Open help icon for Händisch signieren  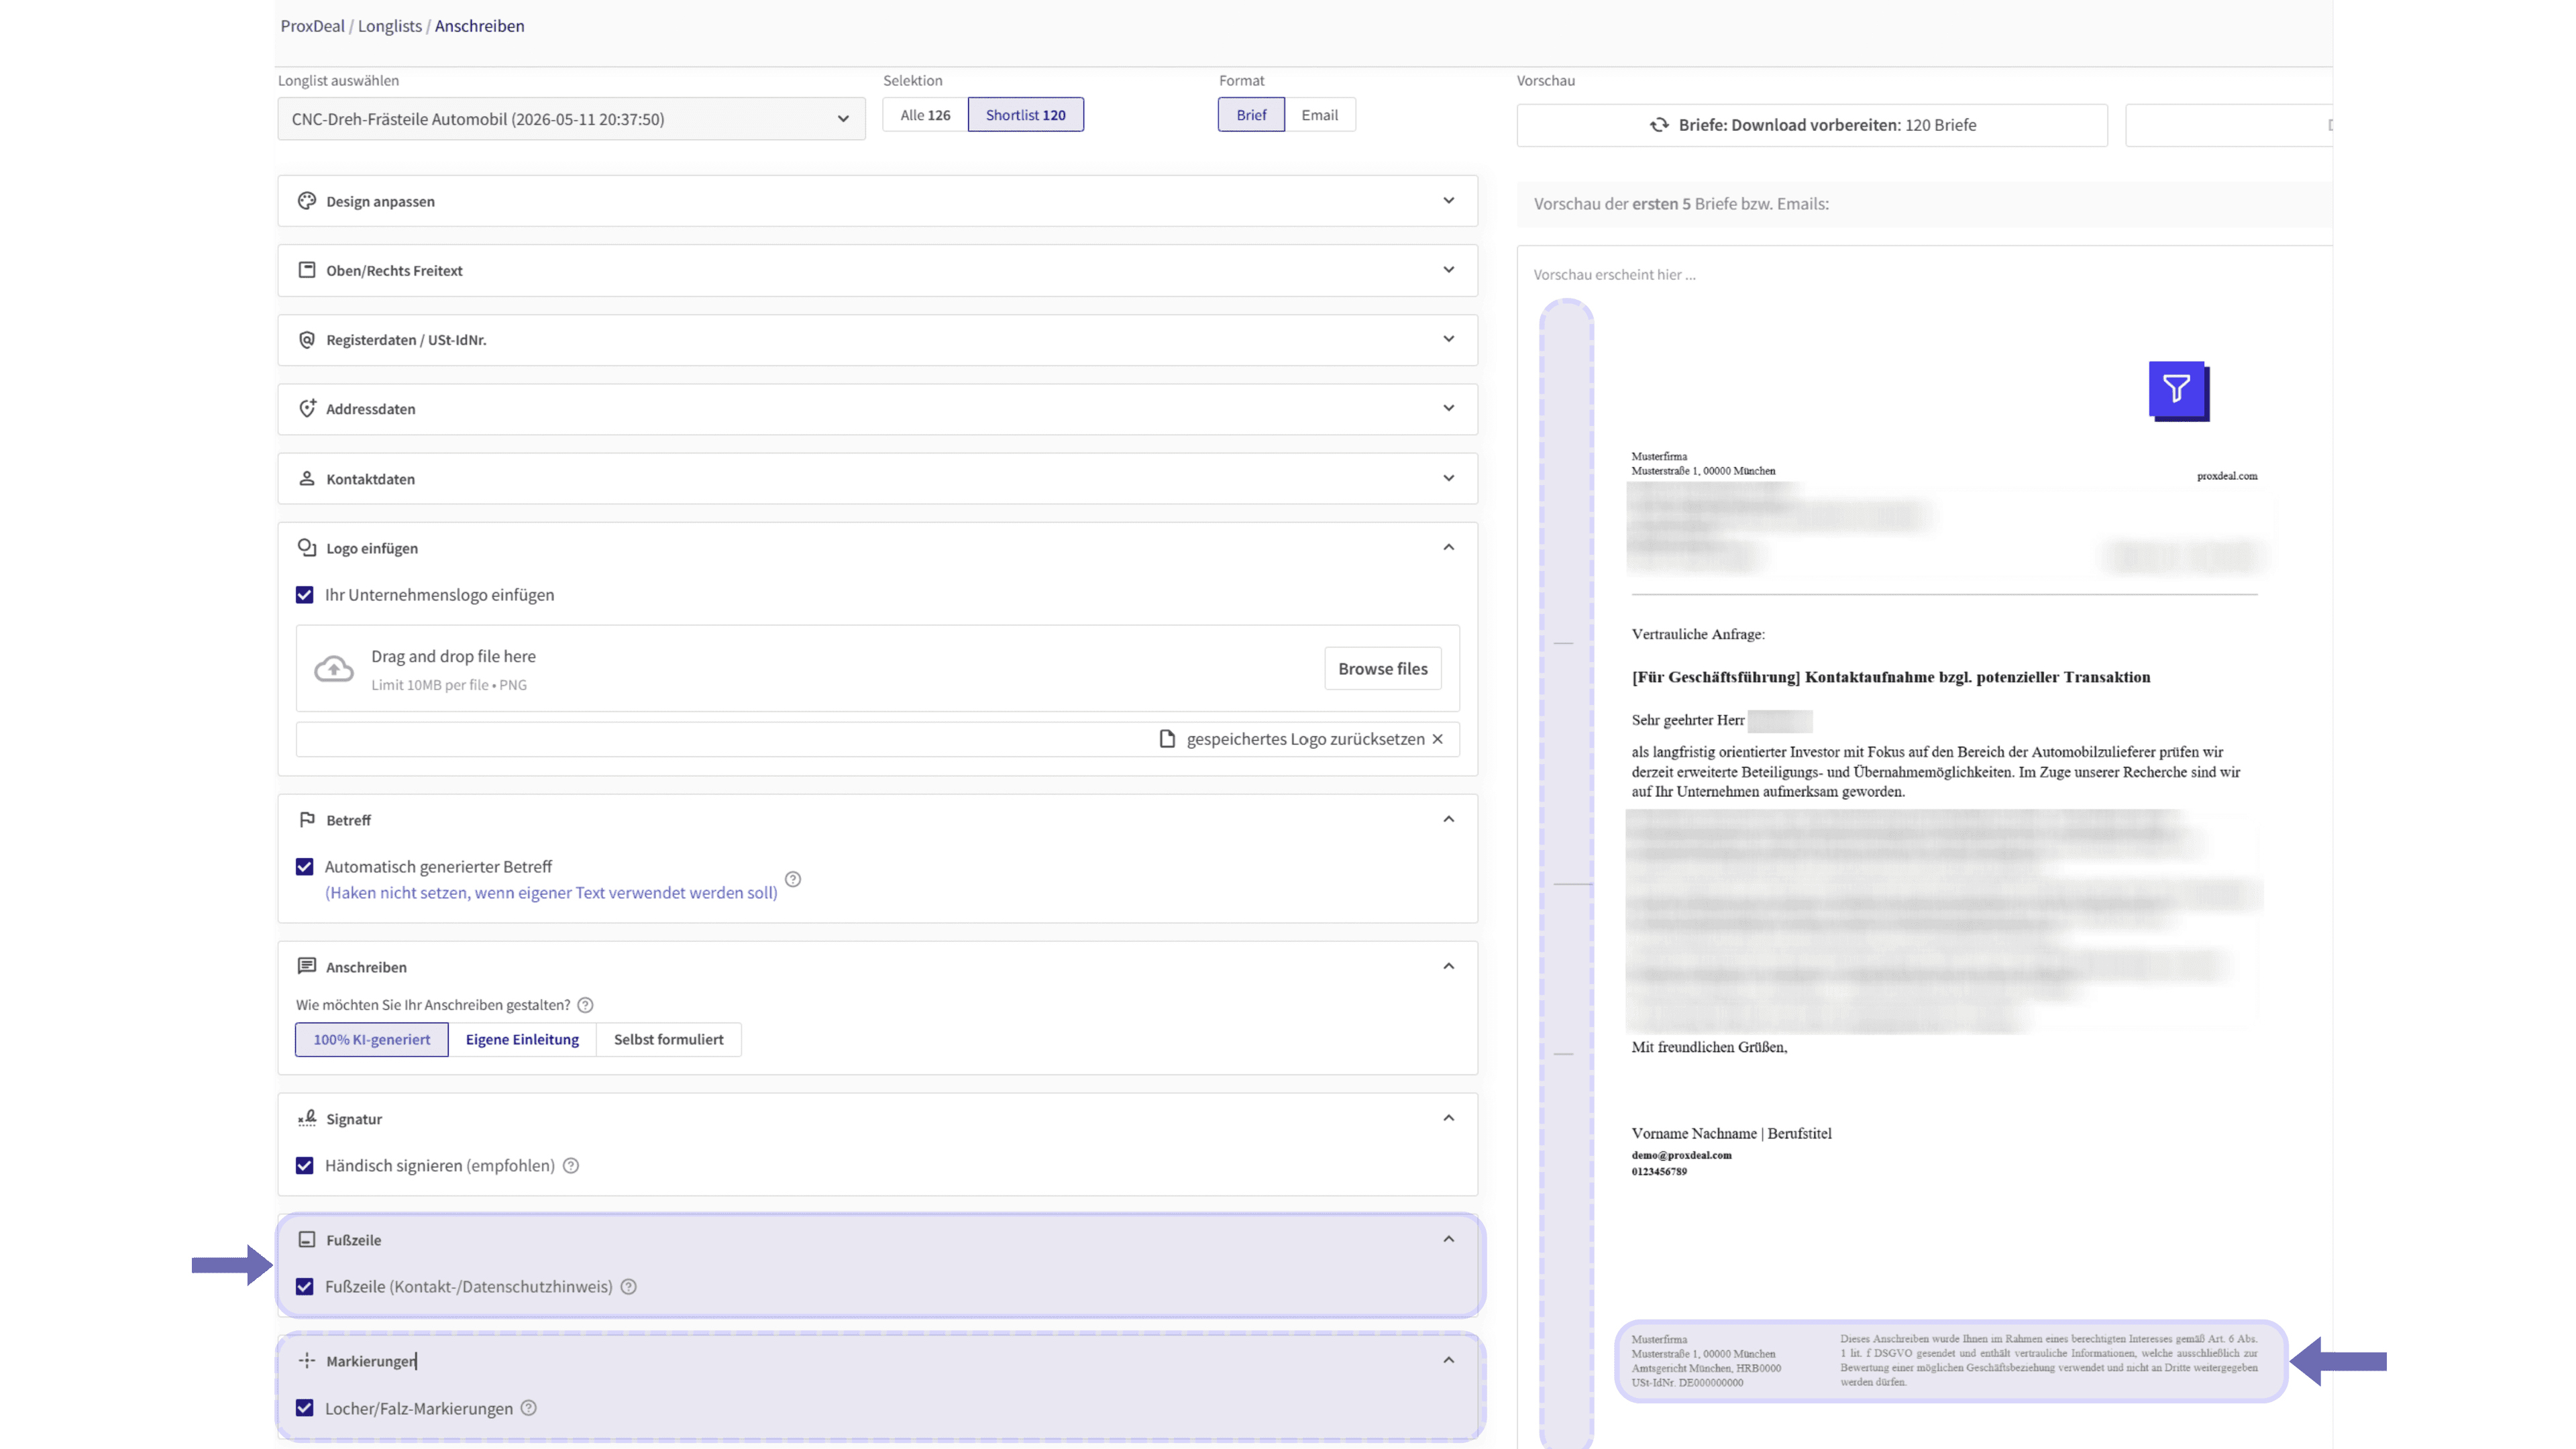(x=571, y=1166)
